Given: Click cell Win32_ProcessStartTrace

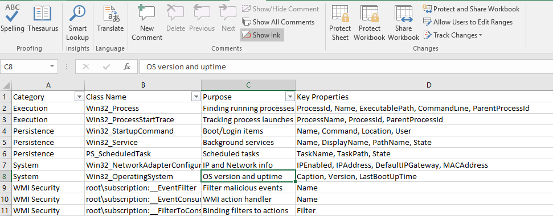Looking at the screenshot, I should coord(143,119).
